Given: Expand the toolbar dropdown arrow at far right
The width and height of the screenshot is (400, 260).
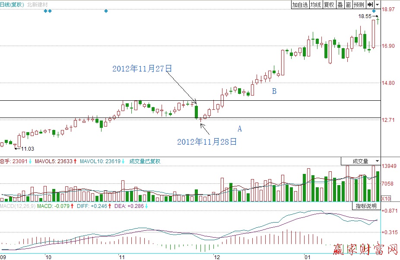Looking at the screenshot, I should pos(378,5).
